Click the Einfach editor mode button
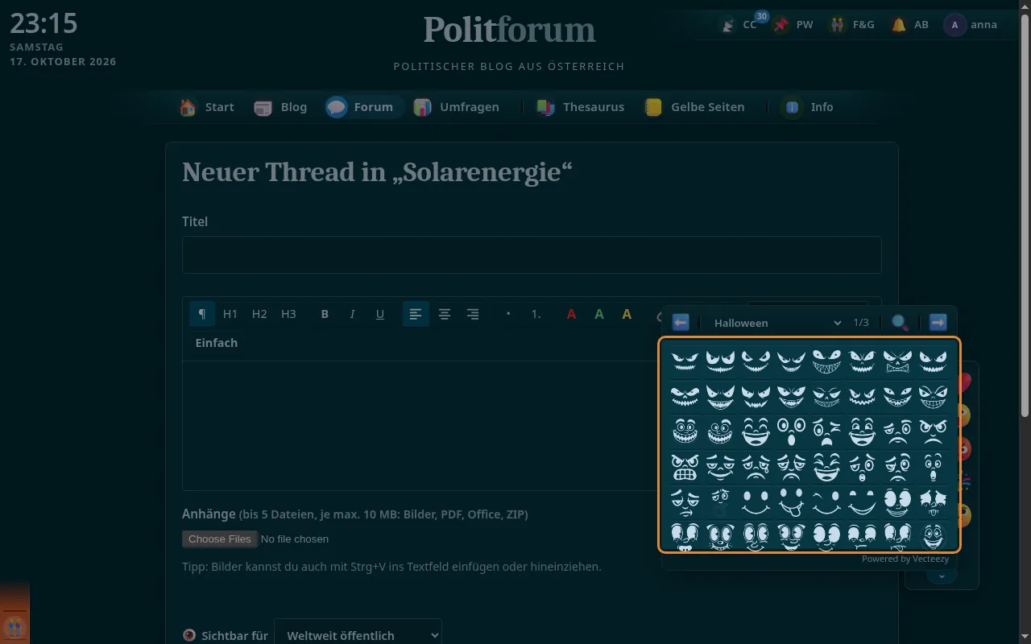The image size is (1031, 644). tap(217, 343)
